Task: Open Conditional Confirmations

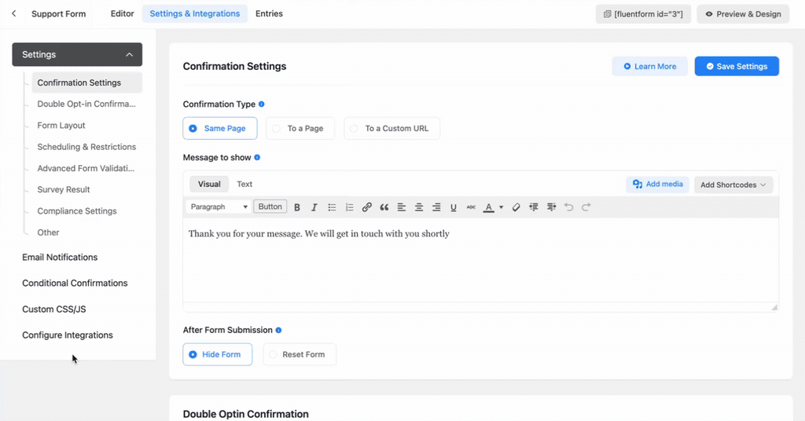Action: [75, 283]
